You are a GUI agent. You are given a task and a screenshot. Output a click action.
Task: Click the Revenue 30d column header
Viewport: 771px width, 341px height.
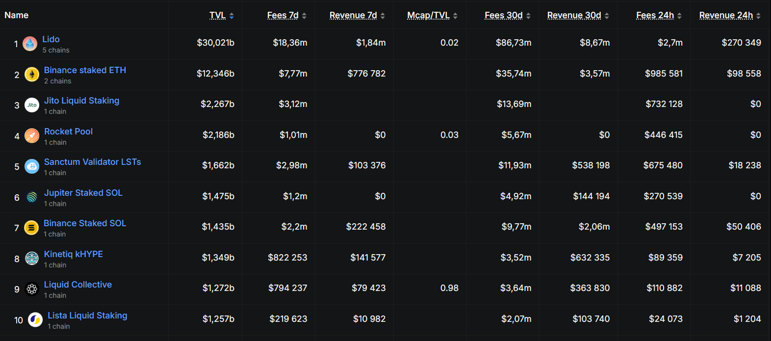point(574,15)
